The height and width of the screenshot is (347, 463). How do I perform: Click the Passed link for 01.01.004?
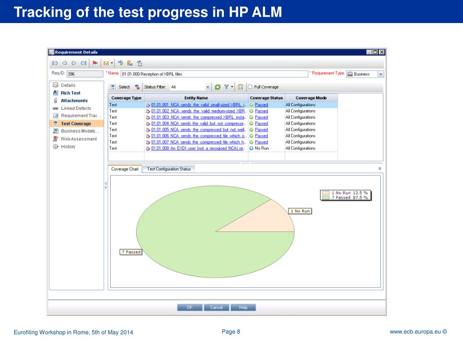261,124
